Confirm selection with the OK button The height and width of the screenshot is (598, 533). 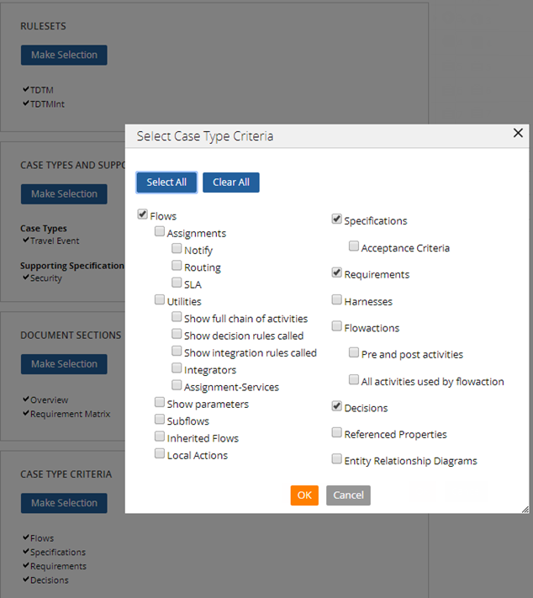click(x=304, y=495)
